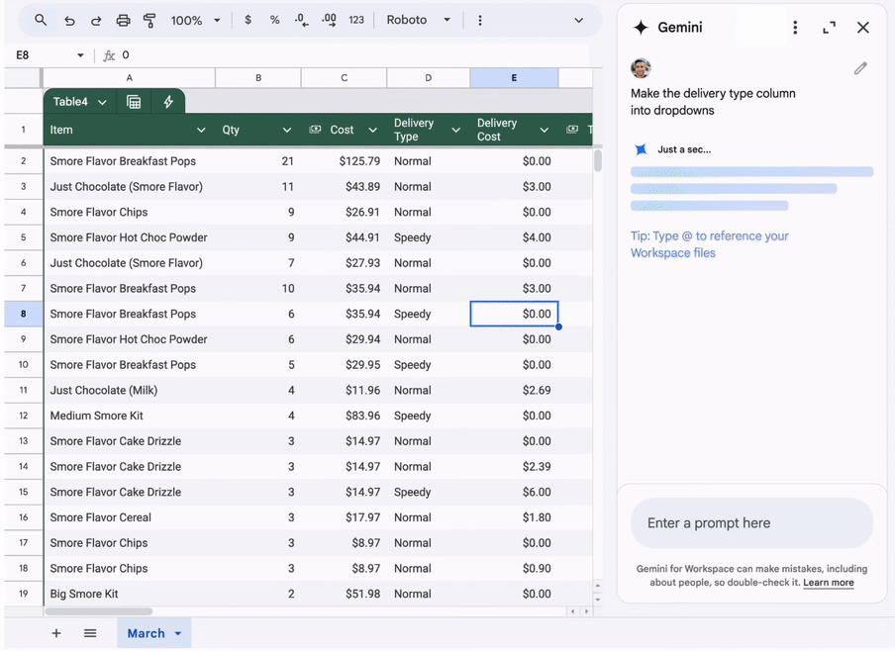
Task: Open more number formats via 123 icon
Action: (x=354, y=19)
